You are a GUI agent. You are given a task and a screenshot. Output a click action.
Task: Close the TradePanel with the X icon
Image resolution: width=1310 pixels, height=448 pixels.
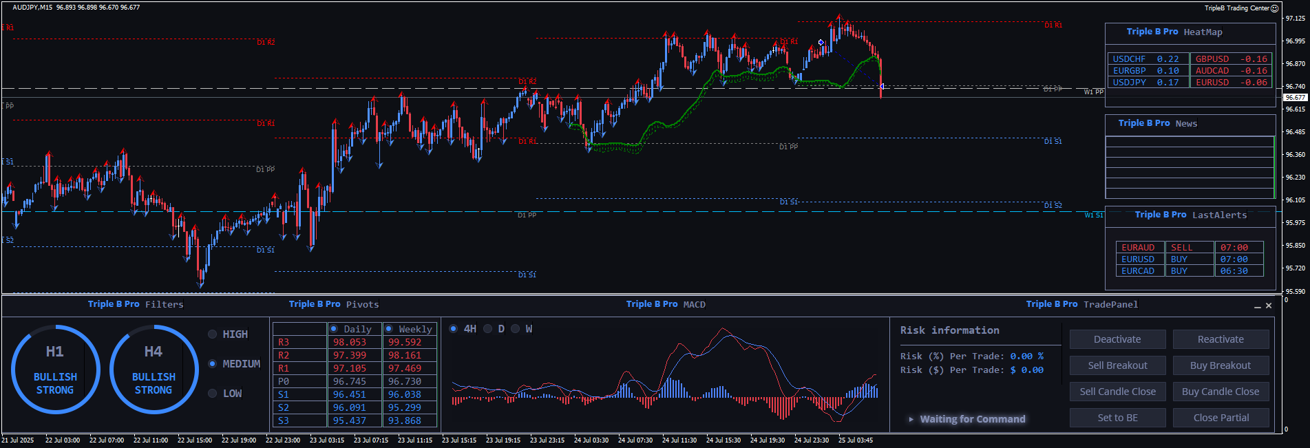1269,306
